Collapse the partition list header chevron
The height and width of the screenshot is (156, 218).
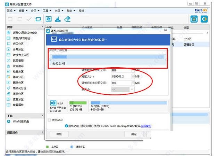coord(207,33)
